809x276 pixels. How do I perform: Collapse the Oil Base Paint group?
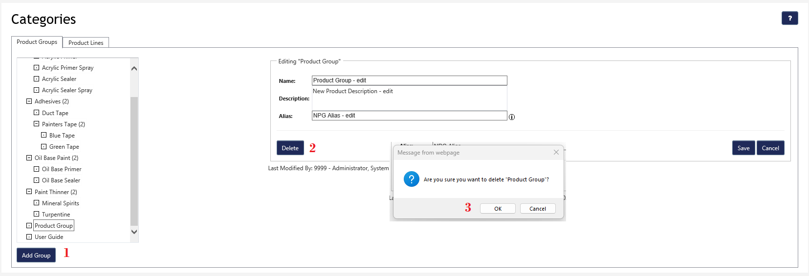tap(29, 158)
